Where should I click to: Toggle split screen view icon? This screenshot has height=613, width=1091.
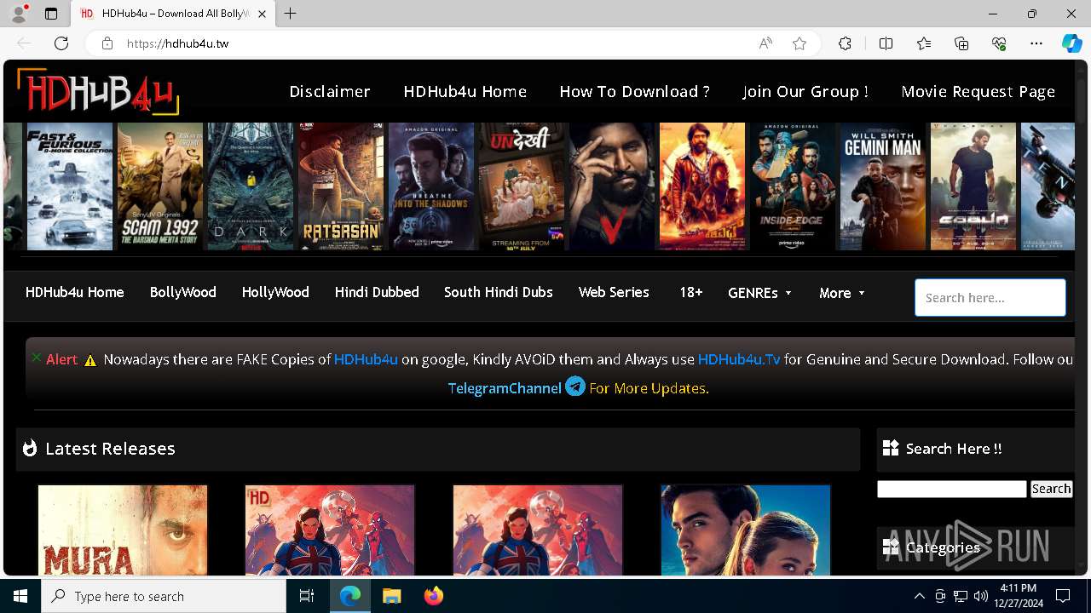886,43
